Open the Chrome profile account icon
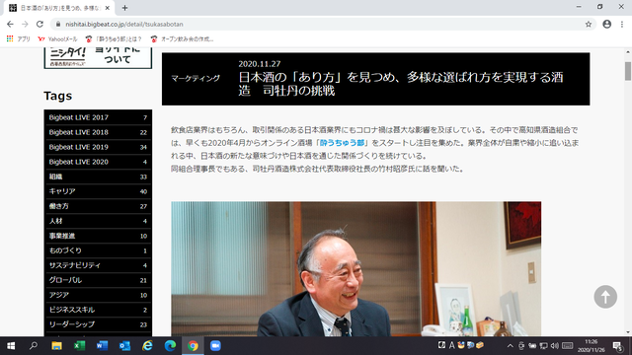 click(606, 24)
